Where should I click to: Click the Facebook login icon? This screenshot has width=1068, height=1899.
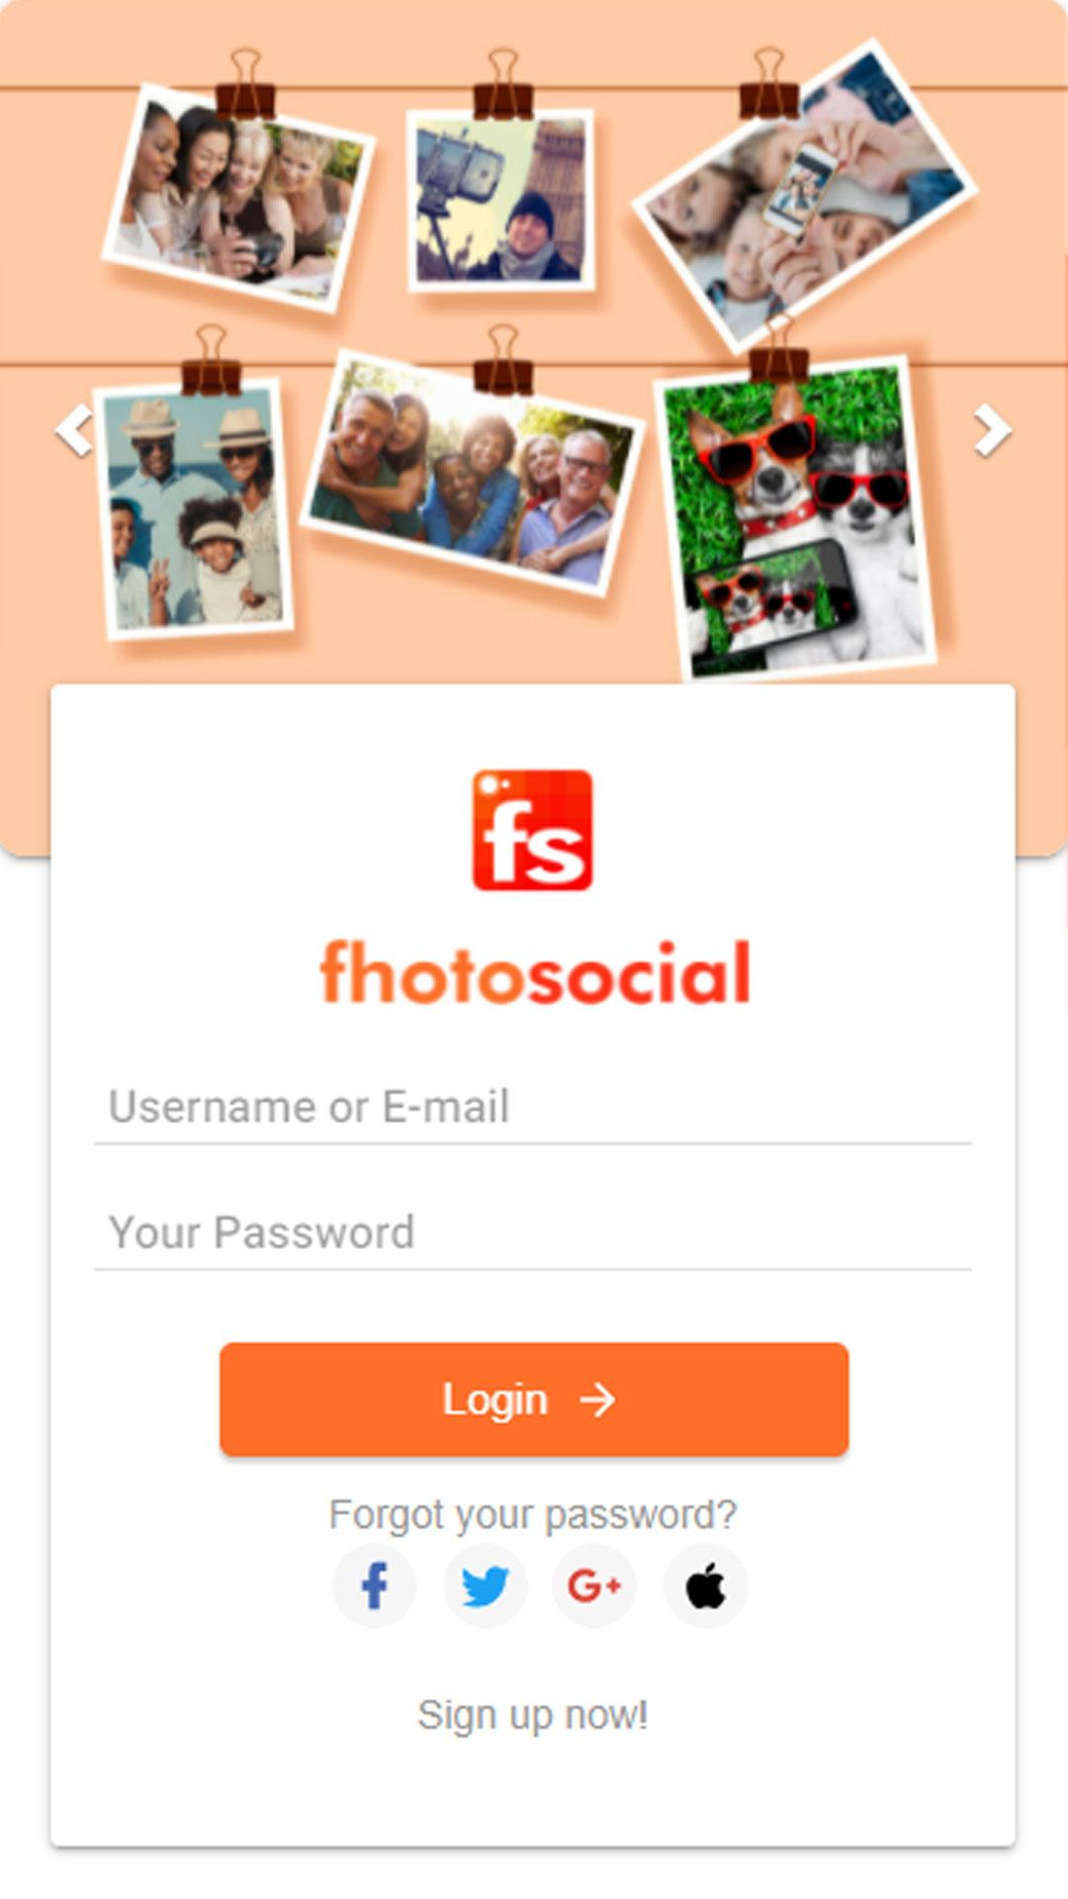click(x=374, y=1586)
